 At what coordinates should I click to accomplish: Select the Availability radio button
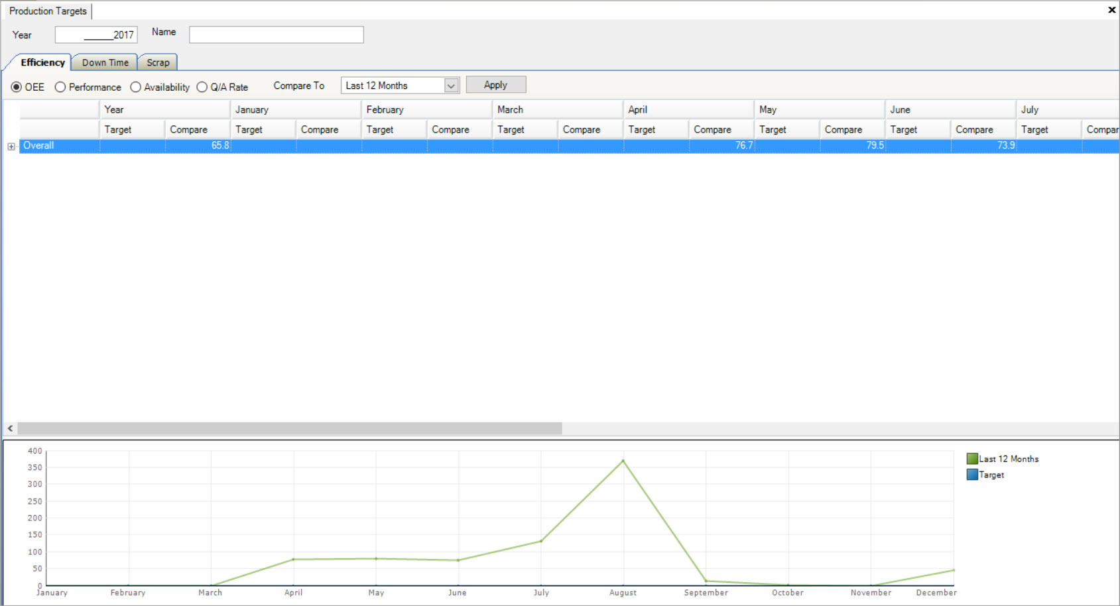point(136,87)
